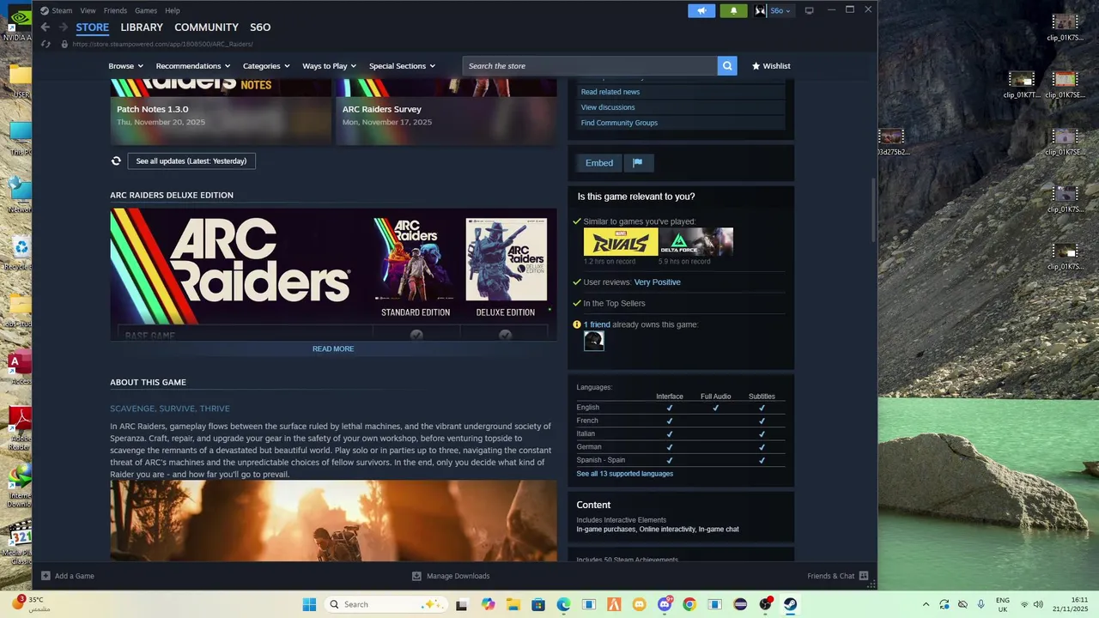Click the Deluxe Edition box art
The width and height of the screenshot is (1099, 618).
pos(506,259)
